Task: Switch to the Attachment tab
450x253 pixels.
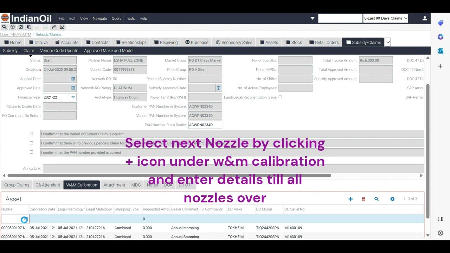Action: pyautogui.click(x=114, y=185)
